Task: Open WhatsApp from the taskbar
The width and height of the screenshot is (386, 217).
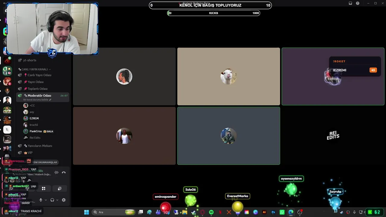Action: coord(282,212)
